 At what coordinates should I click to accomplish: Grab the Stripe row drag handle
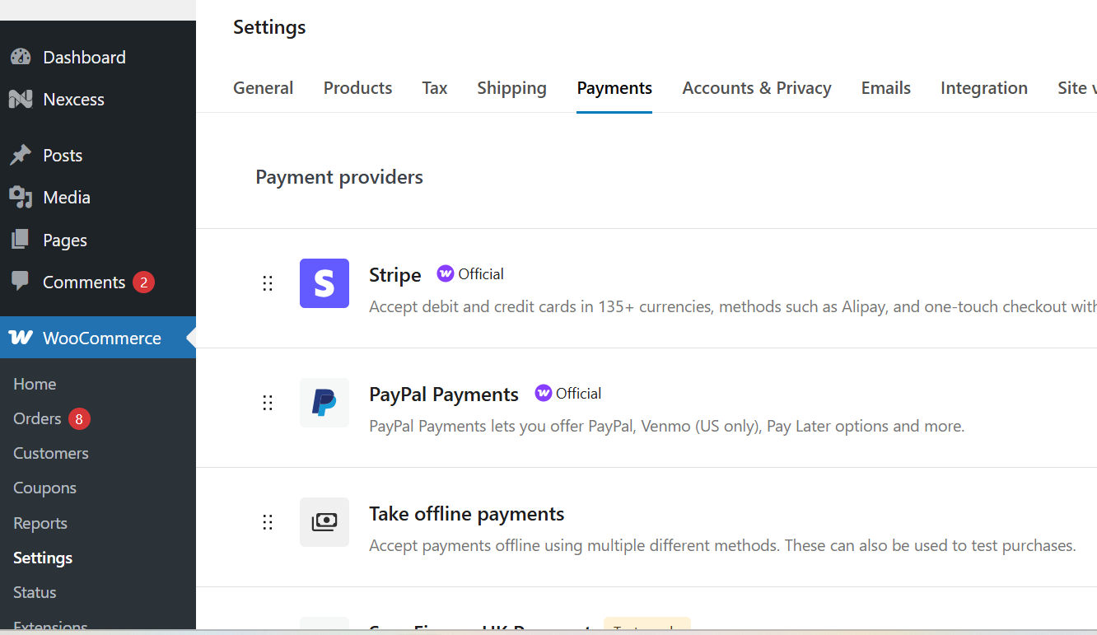[x=268, y=283]
